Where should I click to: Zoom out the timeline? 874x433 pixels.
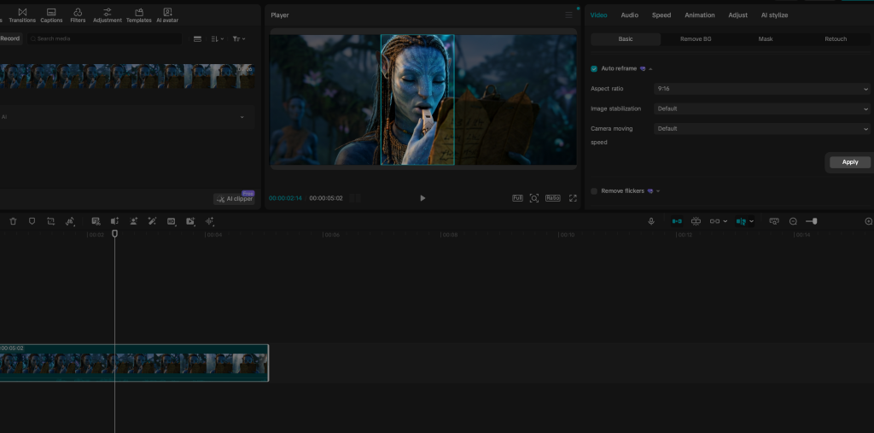coord(793,221)
